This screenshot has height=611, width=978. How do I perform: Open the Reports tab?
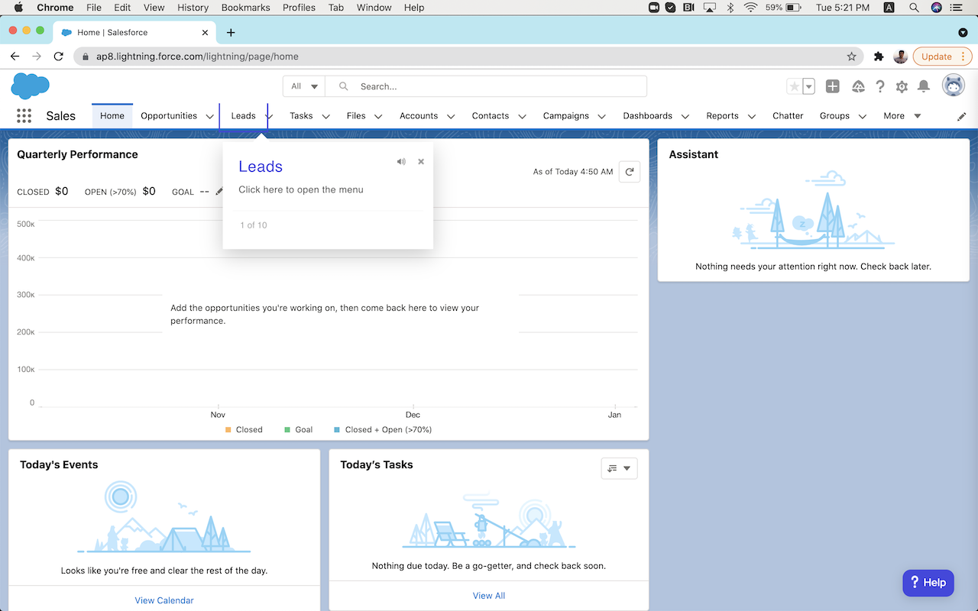723,116
